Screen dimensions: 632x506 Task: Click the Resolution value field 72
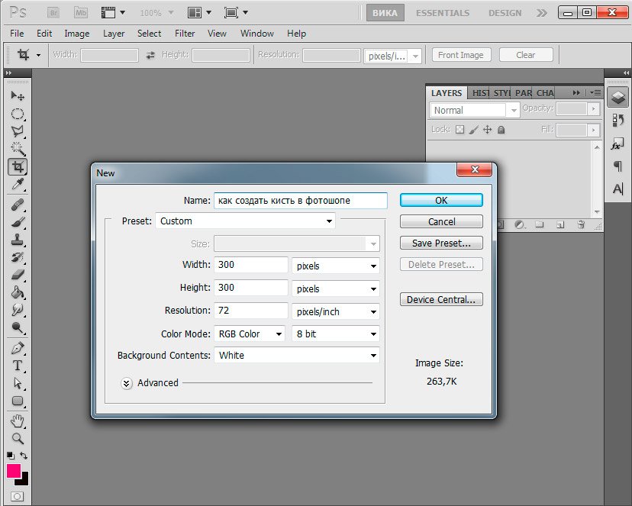[250, 311]
